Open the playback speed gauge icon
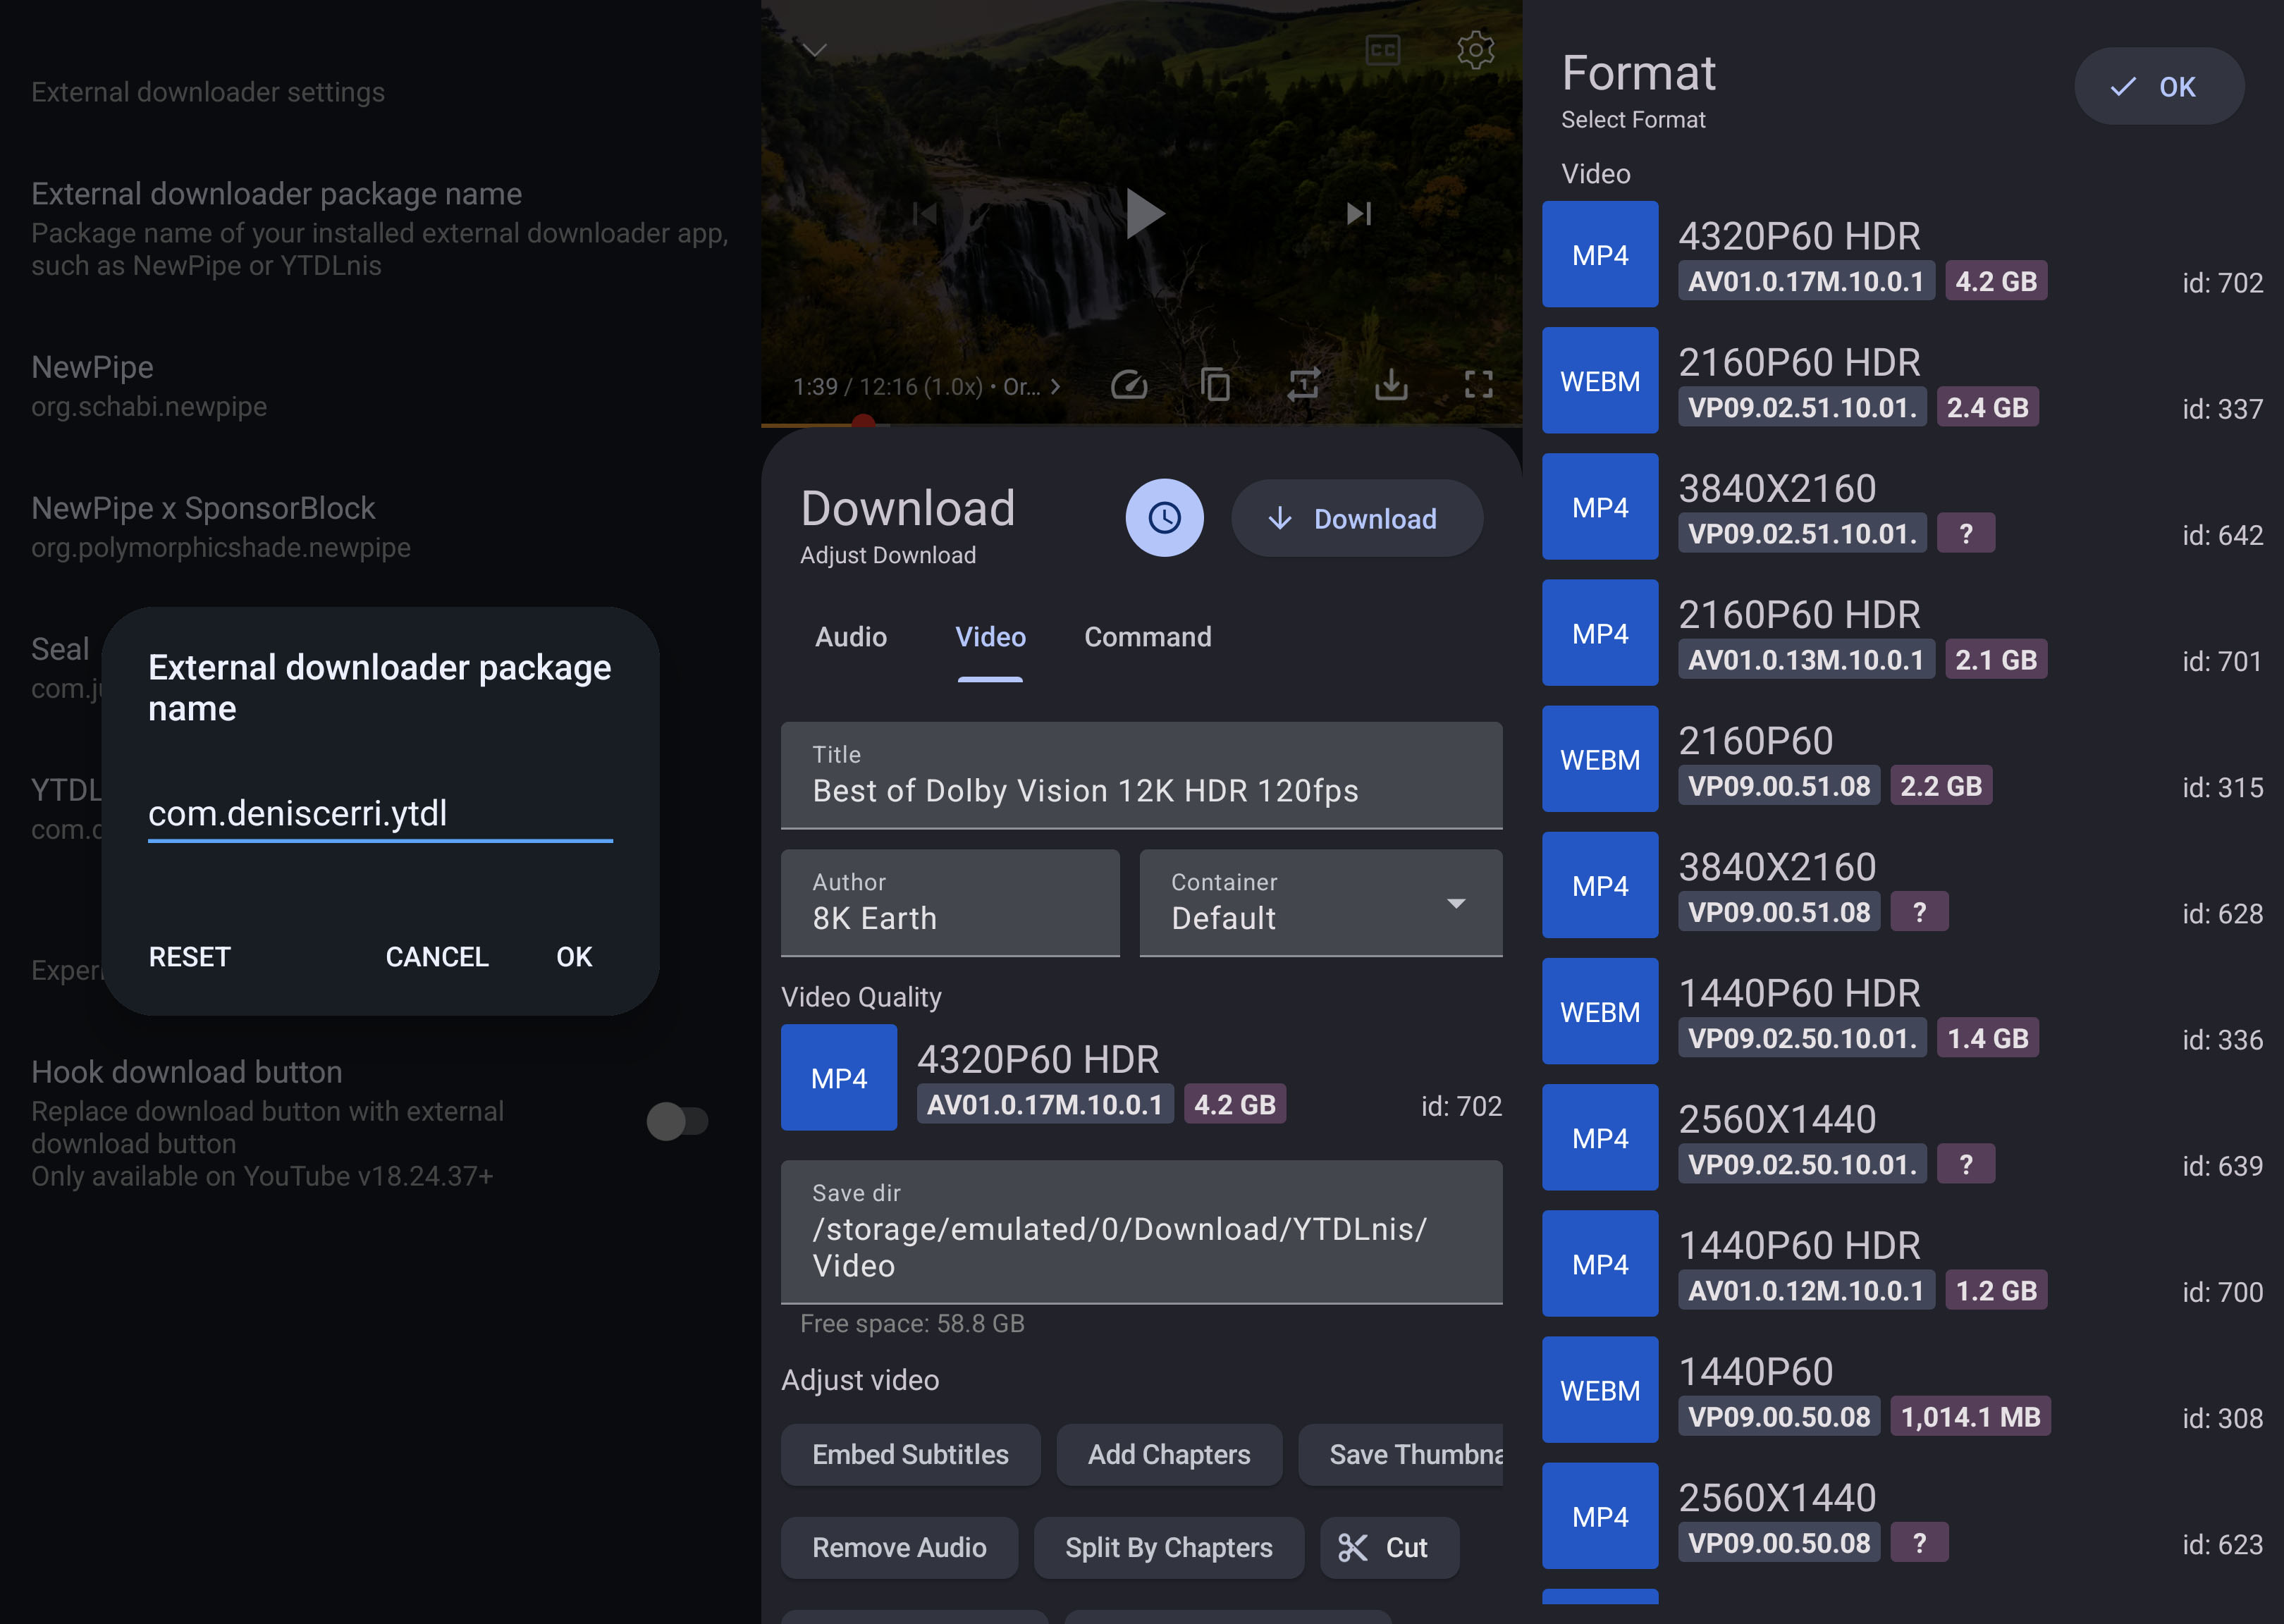The width and height of the screenshot is (2284, 1624). pos(1129,385)
